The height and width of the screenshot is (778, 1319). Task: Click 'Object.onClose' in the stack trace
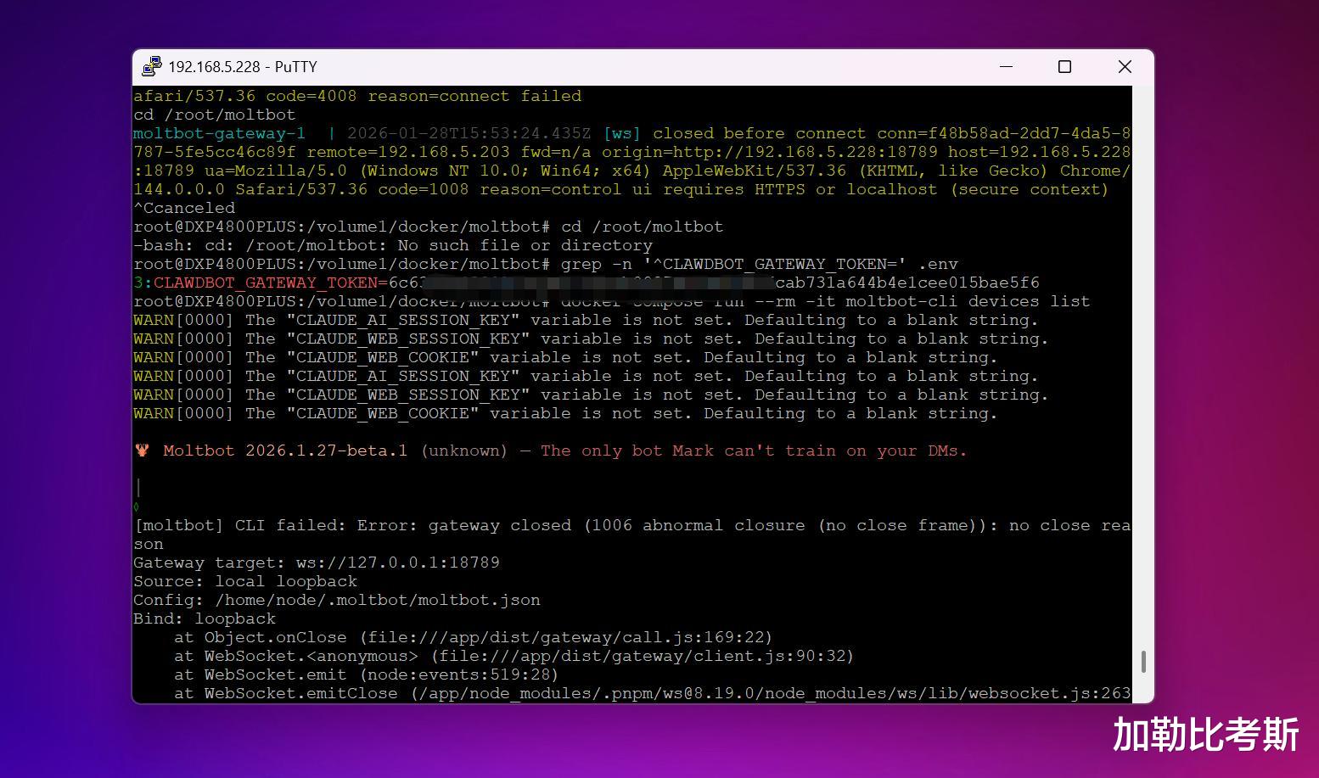click(x=276, y=637)
